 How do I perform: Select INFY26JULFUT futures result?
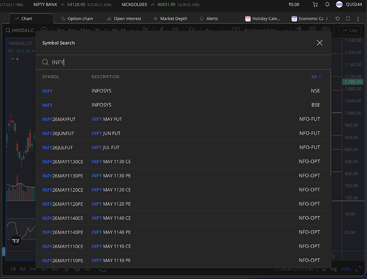183,147
